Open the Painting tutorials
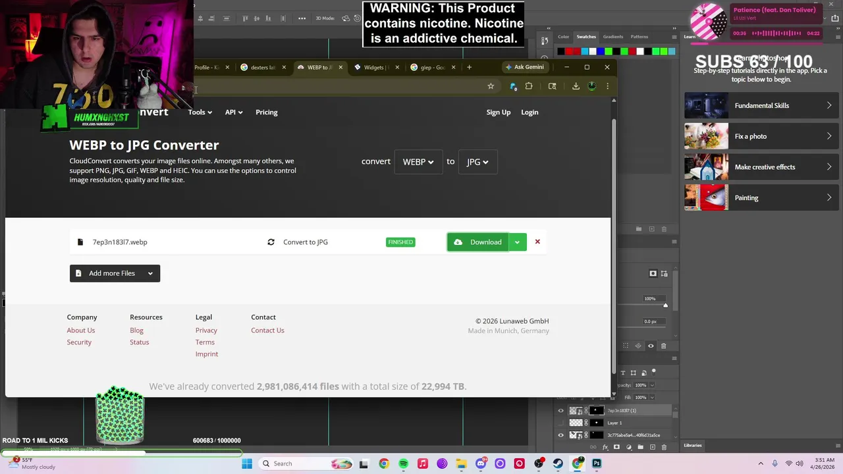This screenshot has width=843, height=474. [x=760, y=197]
